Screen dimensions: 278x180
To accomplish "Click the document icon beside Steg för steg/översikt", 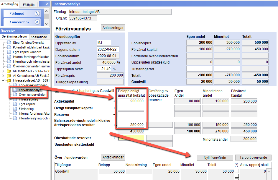I will pos(9,43).
